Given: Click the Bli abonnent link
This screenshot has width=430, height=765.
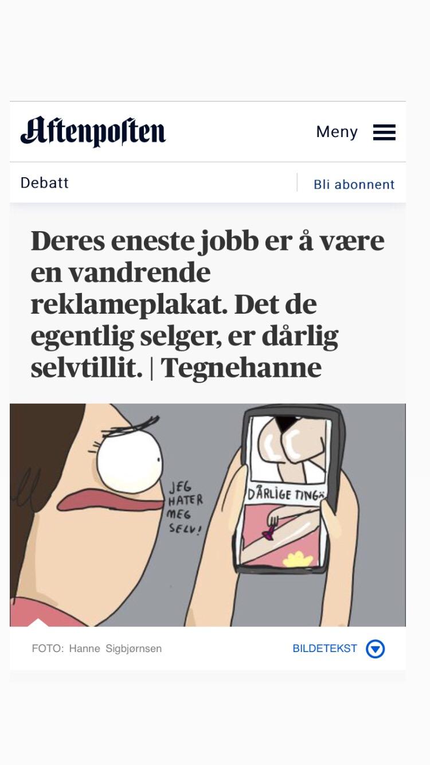Looking at the screenshot, I should pos(354,185).
